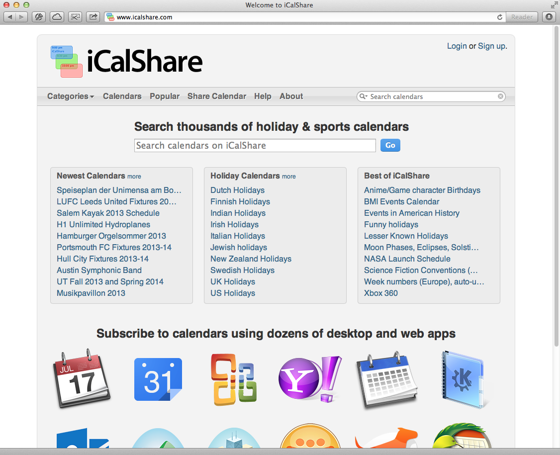Click the vertical page scrollbar
Screen dimensions: 560x455
[x=556, y=185]
